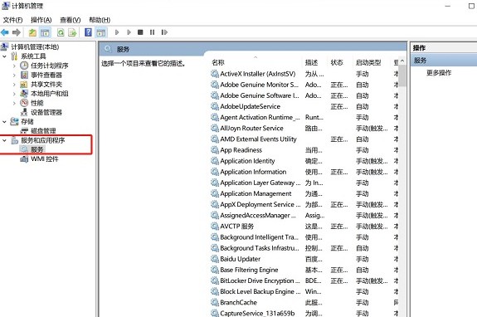The image size is (477, 317).
Task: Click 更多操作 in the actions pane
Action: (x=439, y=73)
